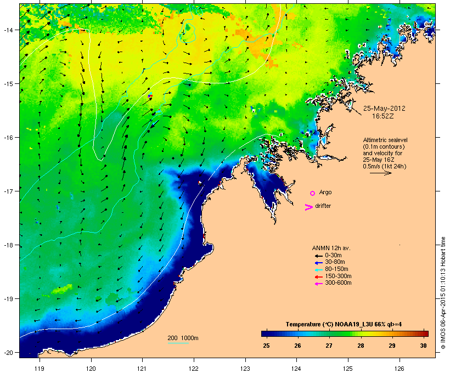Click the 'drifter' legend label
The image size is (450, 373).
point(323,206)
